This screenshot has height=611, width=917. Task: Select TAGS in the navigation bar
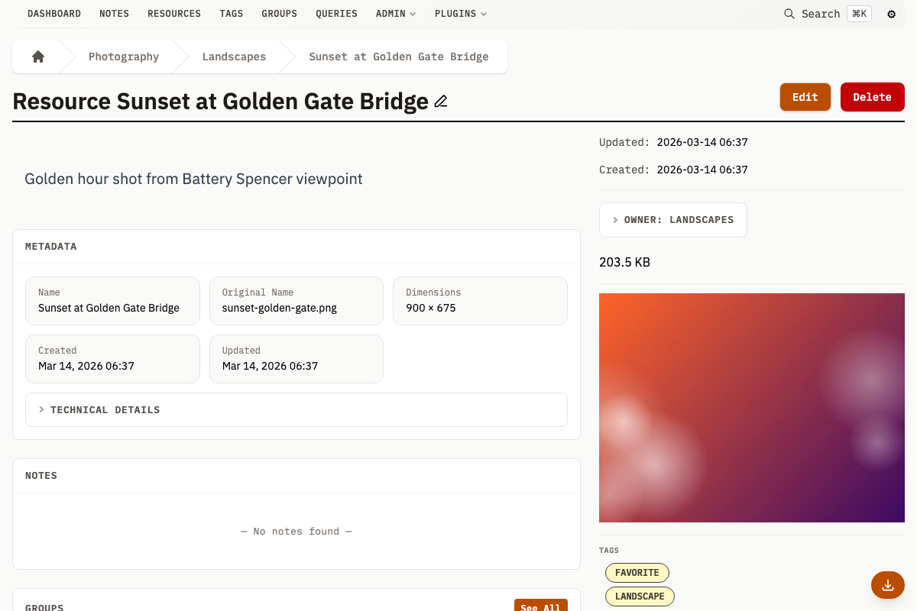(x=231, y=13)
